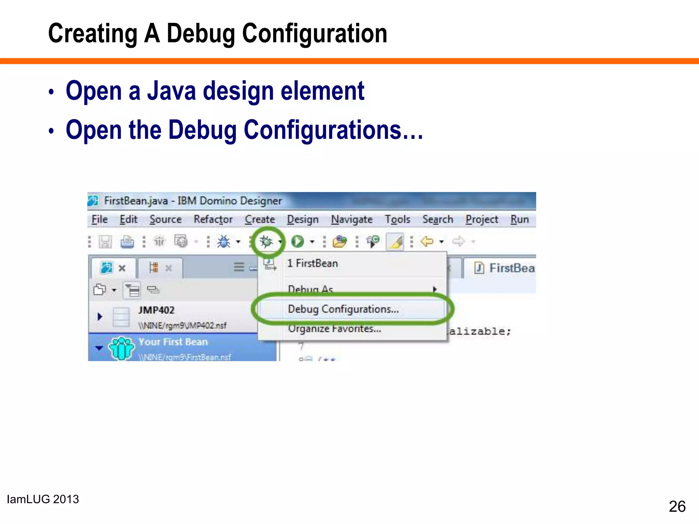Click the Print toolbar icon
Screen dimensions: 699x524
127,242
